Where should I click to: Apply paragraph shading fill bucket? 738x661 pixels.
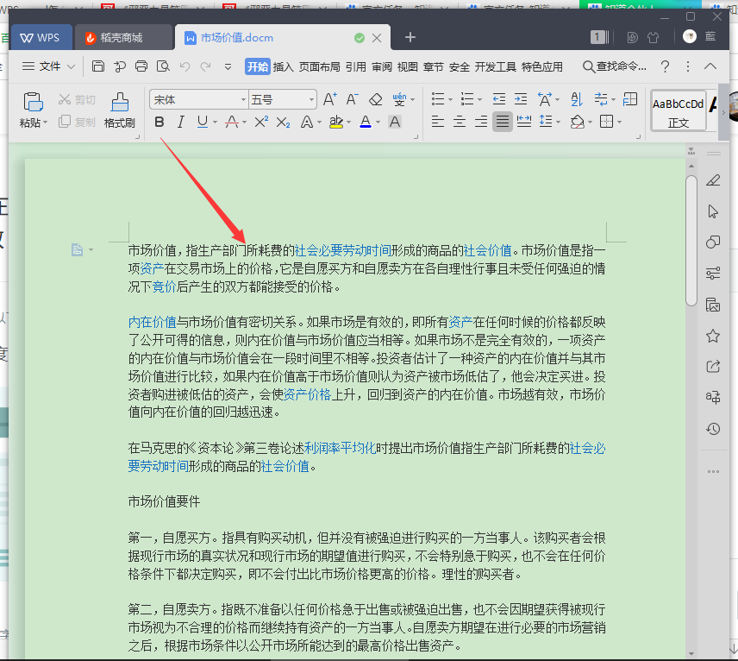tap(577, 122)
